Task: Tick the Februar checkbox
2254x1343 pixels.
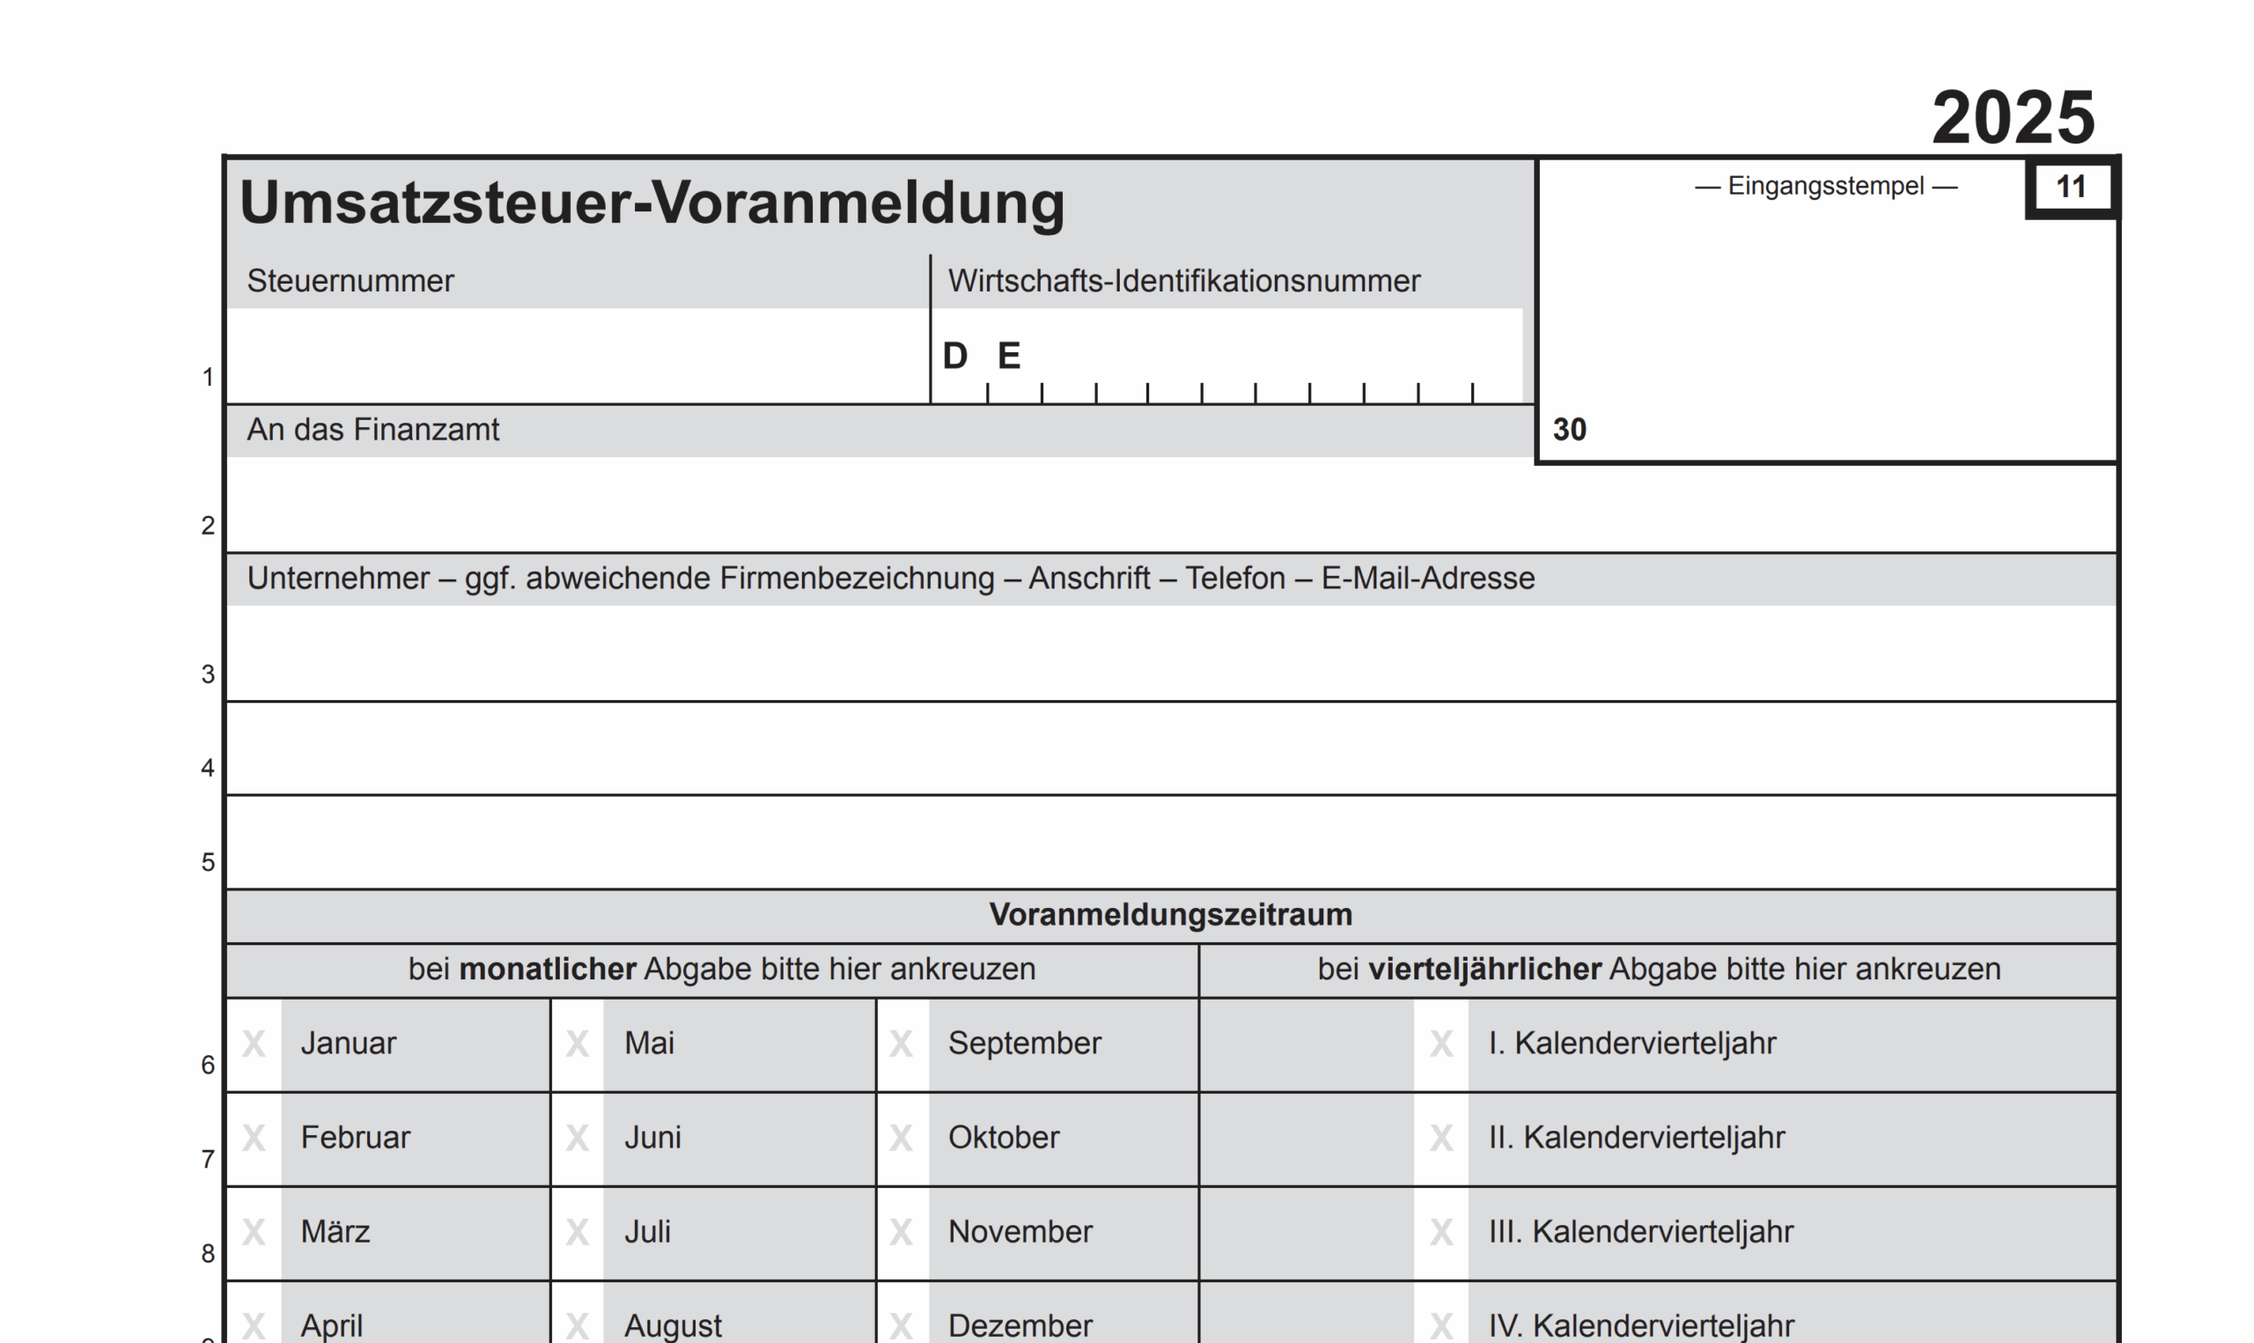Action: coord(254,1139)
